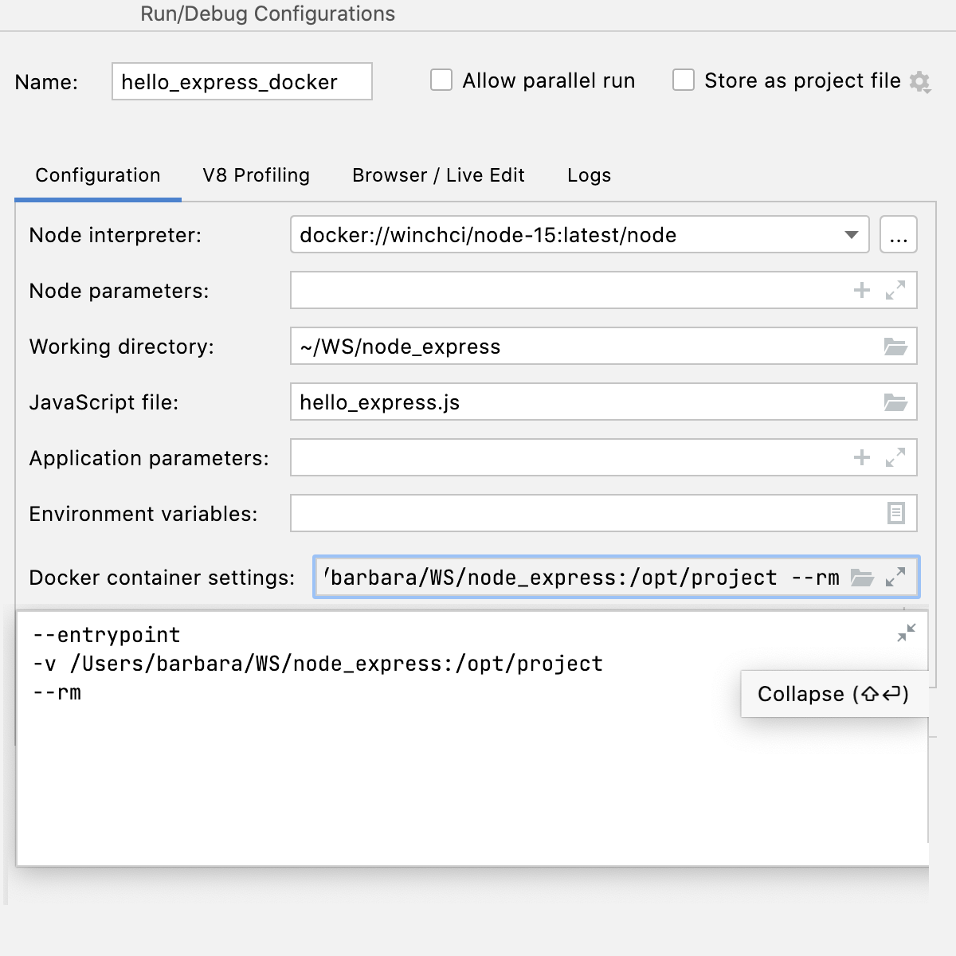Browse for a JavaScript file with the folder icon
Viewport: 956px width, 956px height.
point(897,402)
